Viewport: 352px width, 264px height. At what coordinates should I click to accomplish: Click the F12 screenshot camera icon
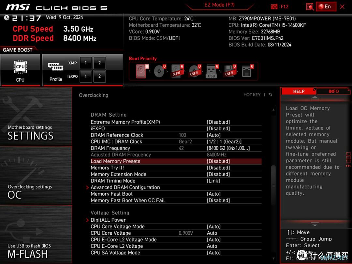(x=274, y=7)
